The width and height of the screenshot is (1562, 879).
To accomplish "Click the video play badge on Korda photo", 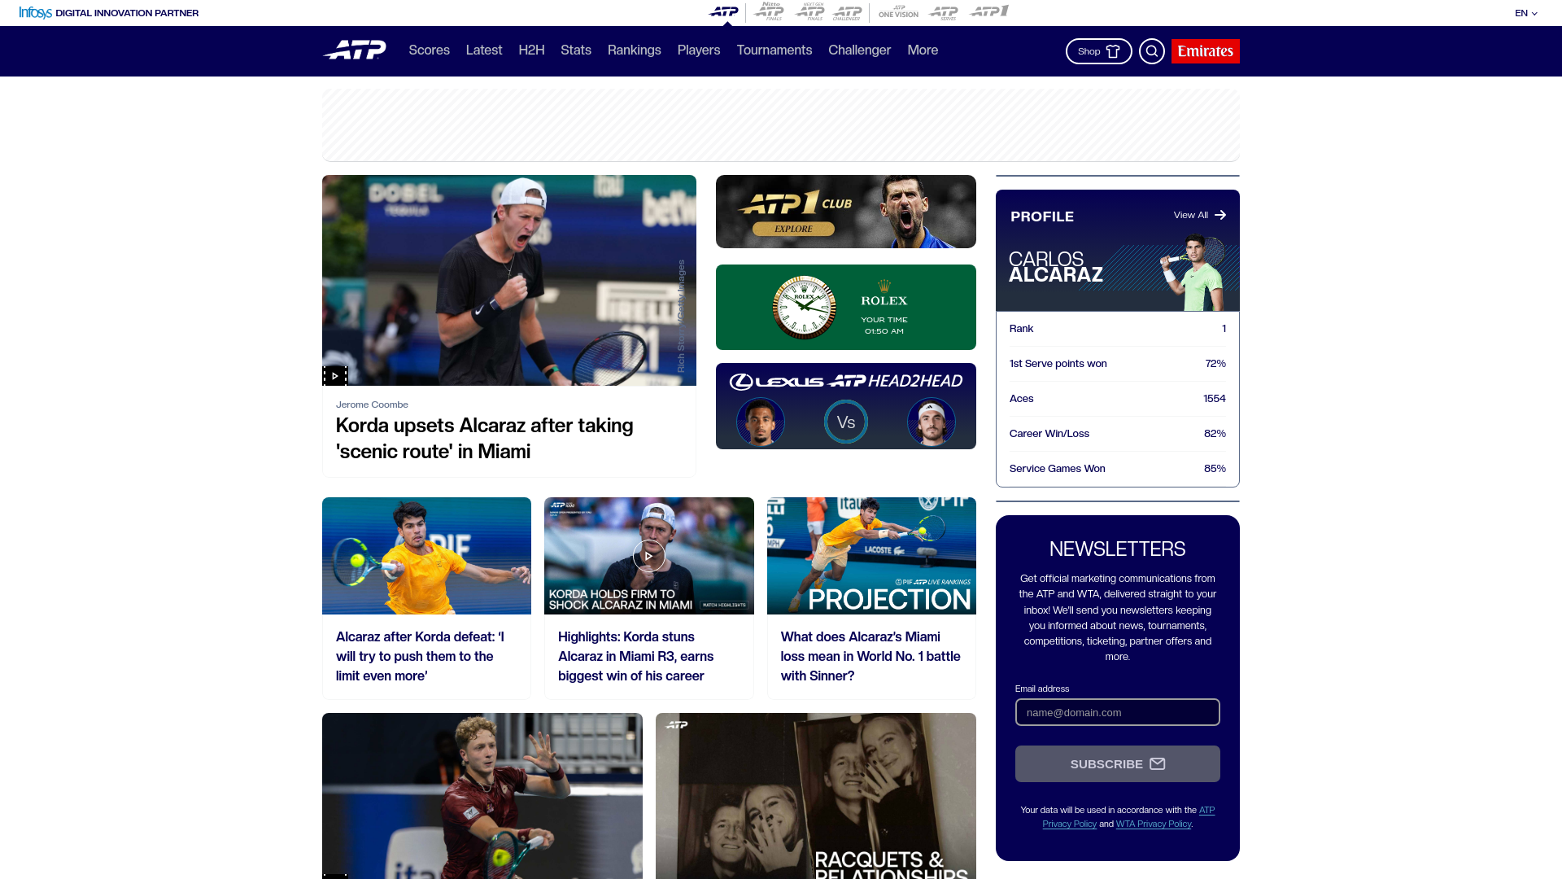I will point(335,376).
